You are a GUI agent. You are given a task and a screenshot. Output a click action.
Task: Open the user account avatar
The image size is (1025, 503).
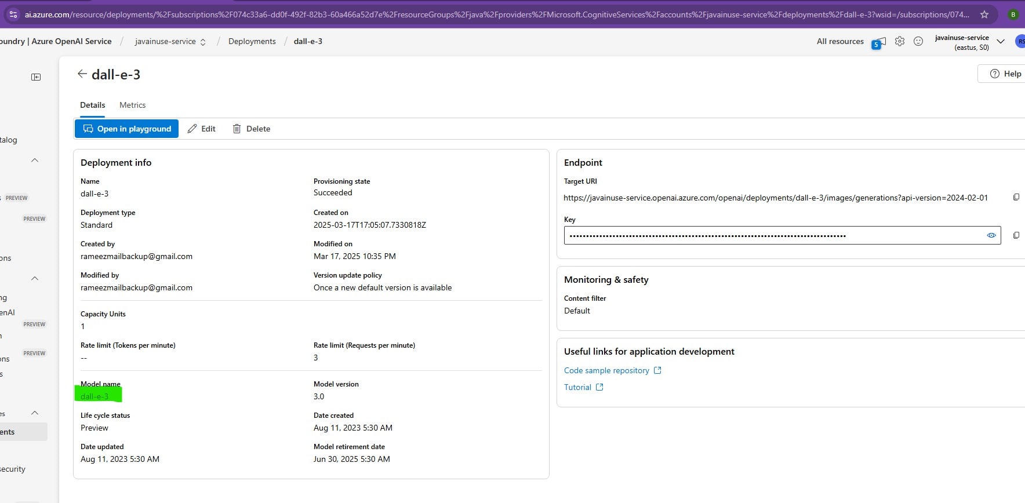coord(1020,41)
